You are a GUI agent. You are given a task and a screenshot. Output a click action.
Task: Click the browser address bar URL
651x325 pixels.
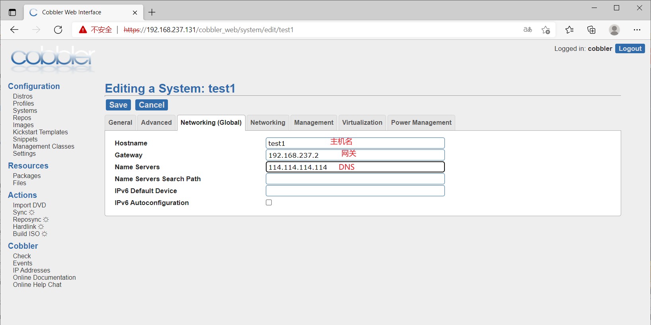coord(209,30)
